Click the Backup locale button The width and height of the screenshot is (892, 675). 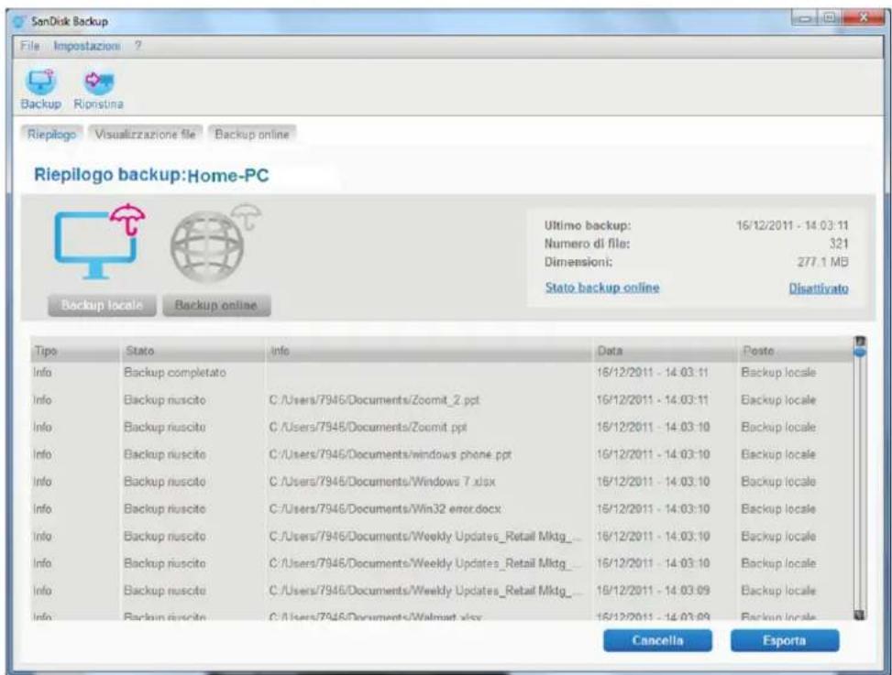tap(102, 305)
